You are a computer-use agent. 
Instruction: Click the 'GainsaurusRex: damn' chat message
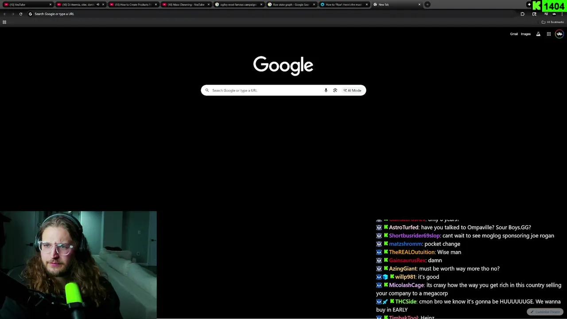pos(409,261)
